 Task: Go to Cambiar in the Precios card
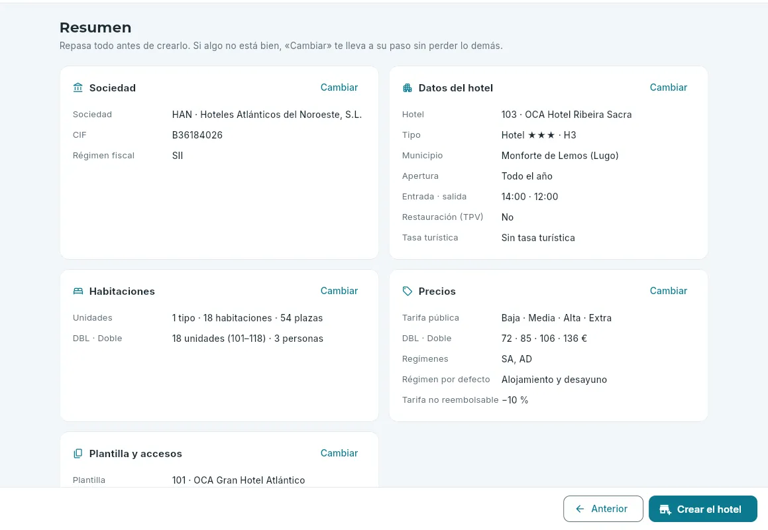(668, 291)
